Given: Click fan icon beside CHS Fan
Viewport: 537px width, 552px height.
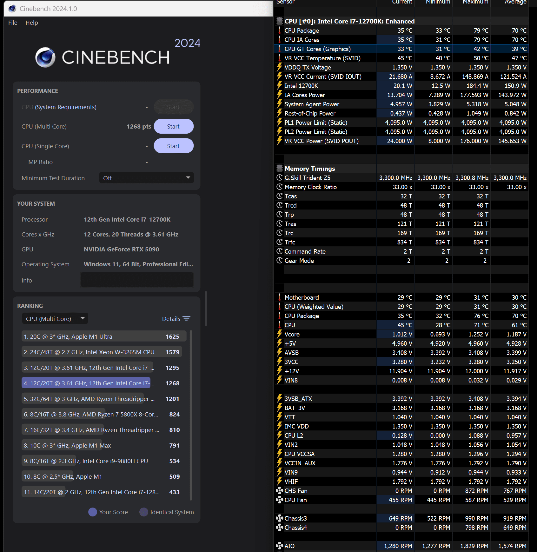Looking at the screenshot, I should tap(279, 491).
